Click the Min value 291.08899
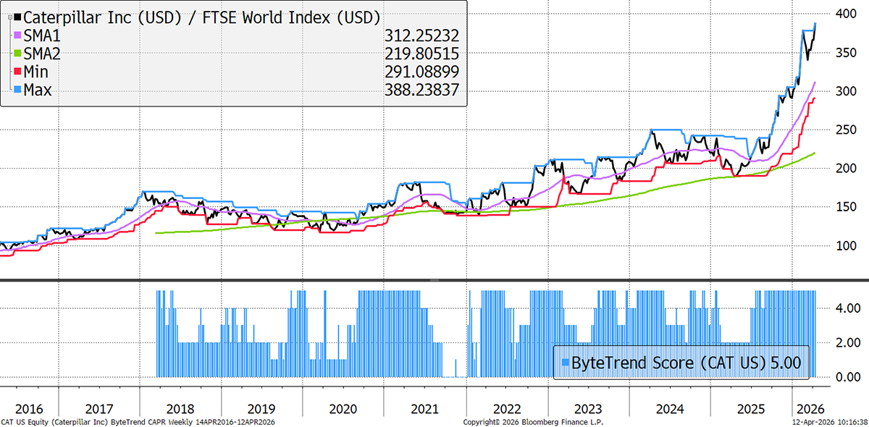 [x=424, y=72]
